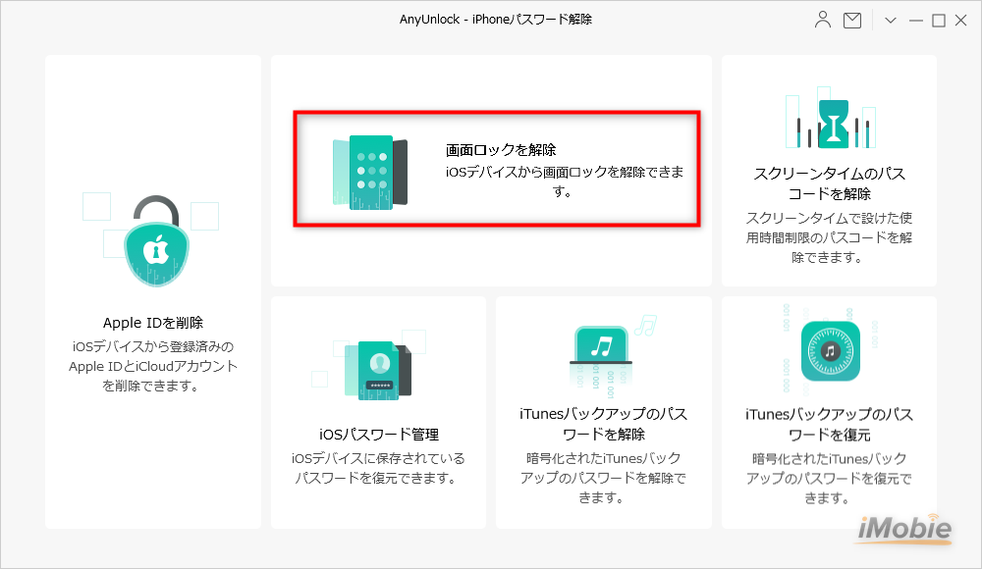Screen dimensions: 982x569
Task: Click the 'iOSデバイスから画面ロックを解除できます' description
Action: point(565,181)
